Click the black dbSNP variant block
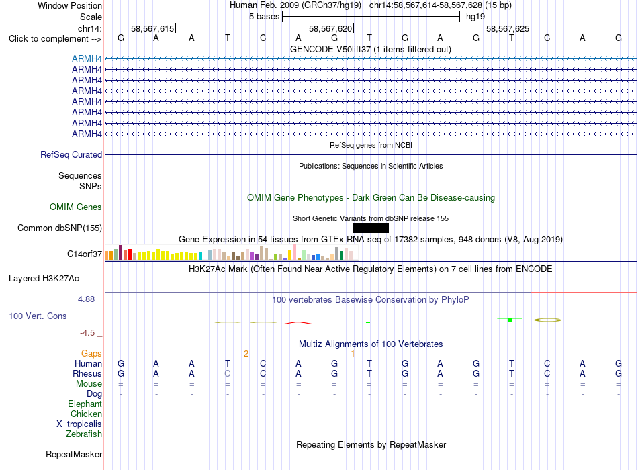This screenshot has height=470, width=638. (371, 228)
